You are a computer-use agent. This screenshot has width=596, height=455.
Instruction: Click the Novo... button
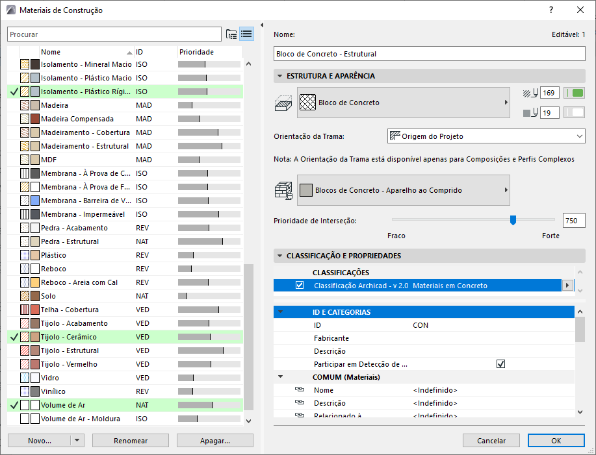40,441
